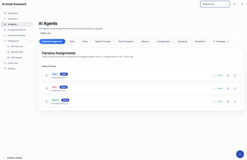
Task: Open Monica's purple settings icon
Action: [228, 101]
